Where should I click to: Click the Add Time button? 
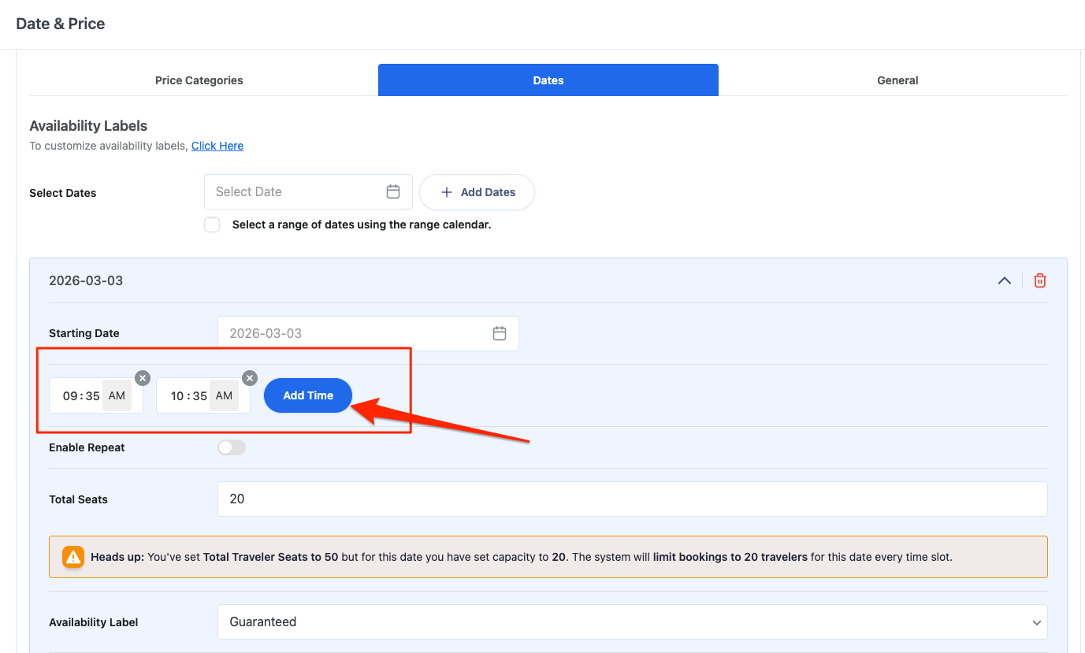coord(307,395)
